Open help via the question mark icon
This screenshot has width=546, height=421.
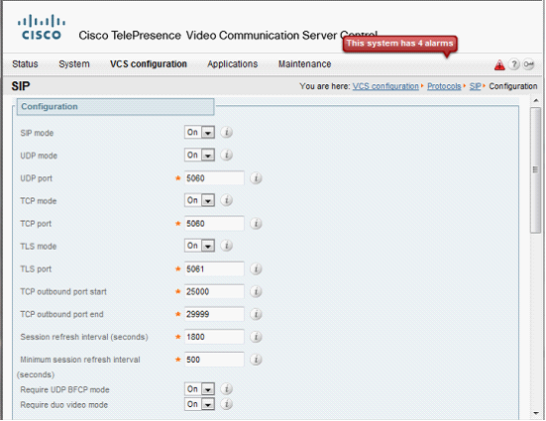(514, 64)
